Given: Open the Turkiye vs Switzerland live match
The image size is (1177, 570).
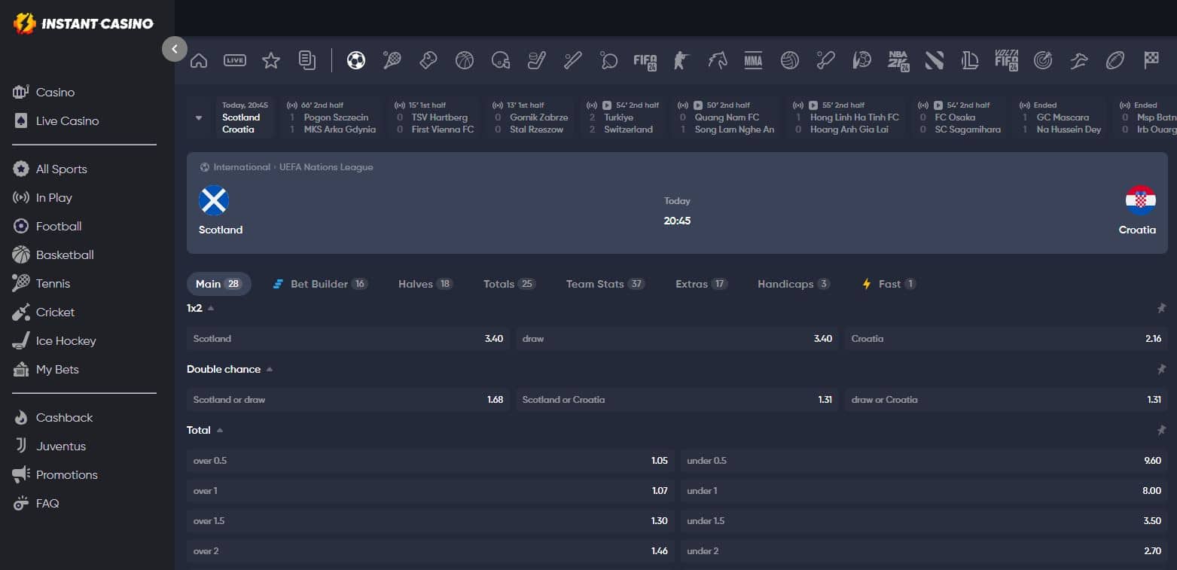Looking at the screenshot, I should pos(624,117).
